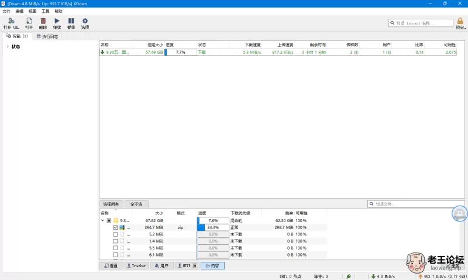Open the 锁定 dropdown arrow next to padlock
Screen dimensions: 468x280
pos(465,28)
